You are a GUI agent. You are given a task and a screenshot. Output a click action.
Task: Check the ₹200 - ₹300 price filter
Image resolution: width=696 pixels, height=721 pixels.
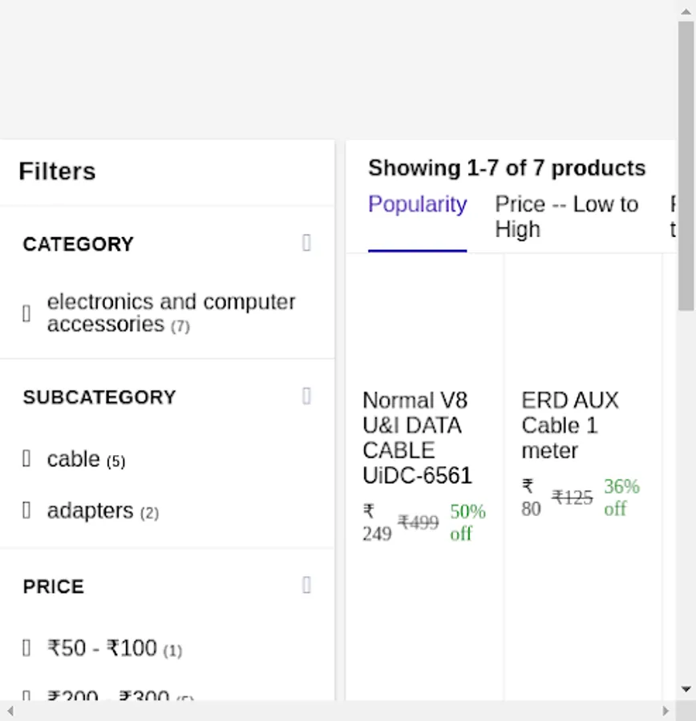click(26, 695)
